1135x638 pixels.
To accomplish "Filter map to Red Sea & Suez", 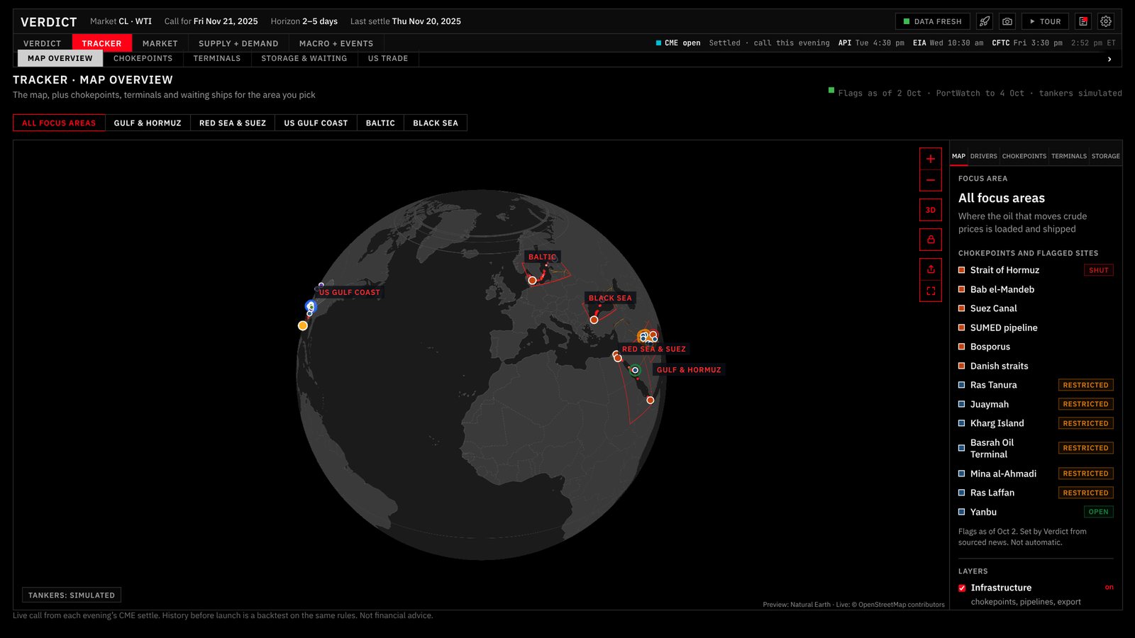I will pyautogui.click(x=233, y=123).
